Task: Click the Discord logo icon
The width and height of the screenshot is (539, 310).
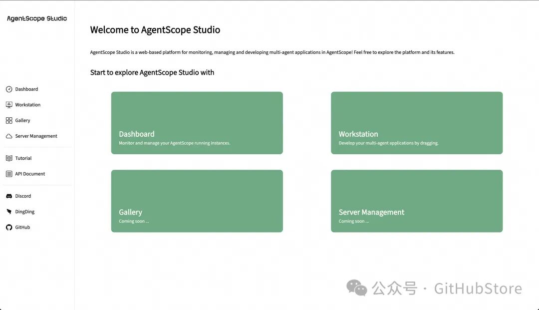Action: click(x=9, y=196)
